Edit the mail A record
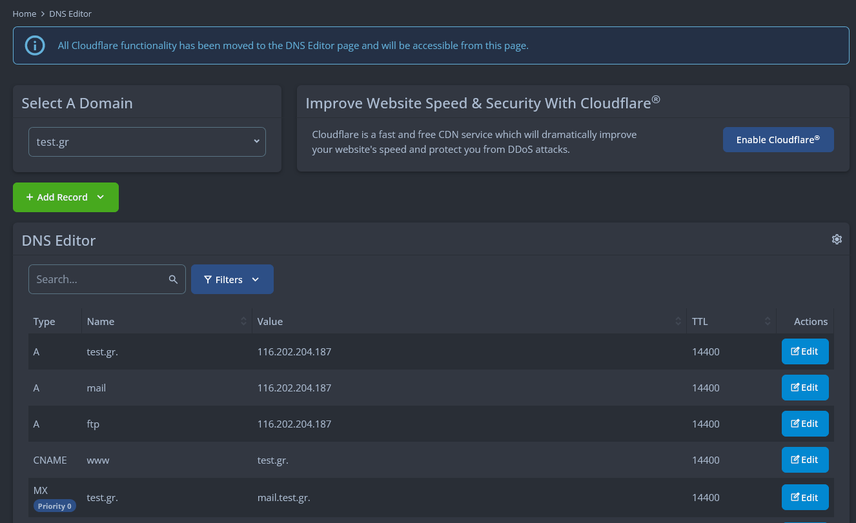 [x=804, y=388]
